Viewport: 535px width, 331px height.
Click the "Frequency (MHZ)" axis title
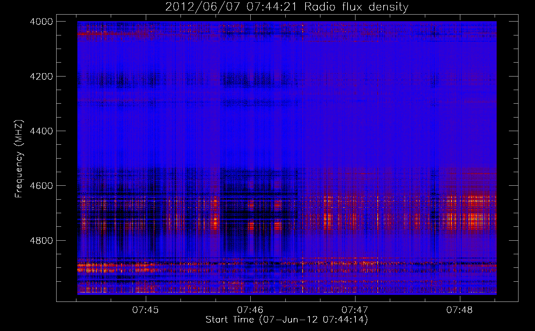19,159
